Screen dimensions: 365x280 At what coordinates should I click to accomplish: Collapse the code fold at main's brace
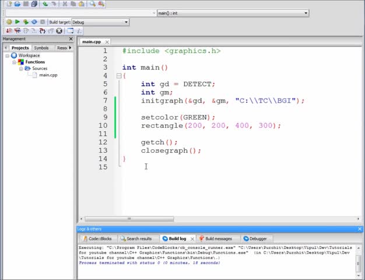coord(119,76)
